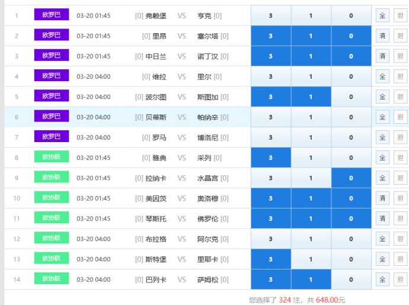Select loss (0) for 波尔图 vs 斯图加
The height and width of the screenshot is (305, 409).
click(351, 97)
